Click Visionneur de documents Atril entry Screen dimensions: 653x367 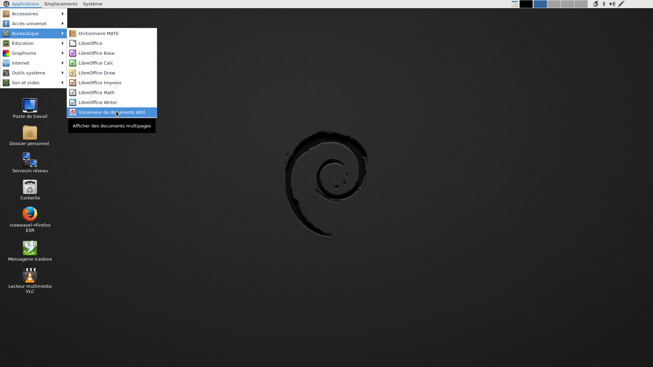112,112
